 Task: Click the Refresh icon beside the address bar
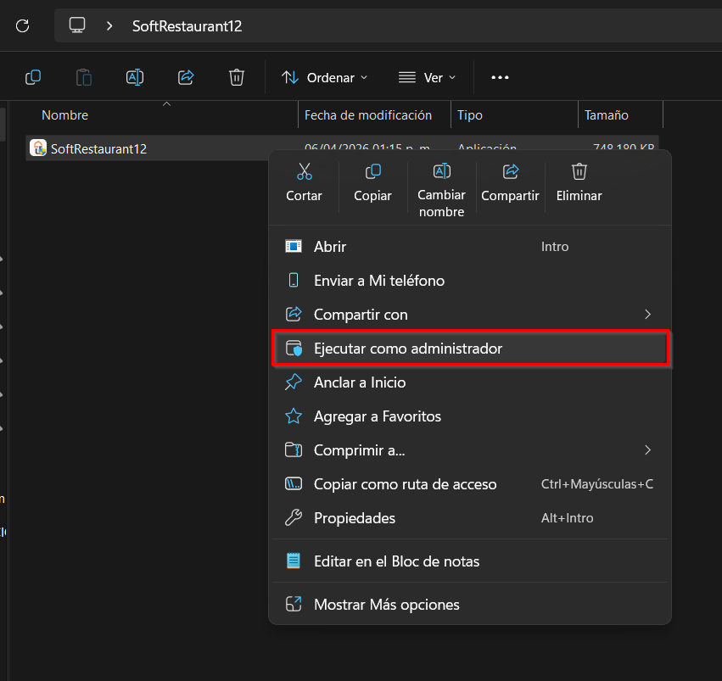coord(23,25)
